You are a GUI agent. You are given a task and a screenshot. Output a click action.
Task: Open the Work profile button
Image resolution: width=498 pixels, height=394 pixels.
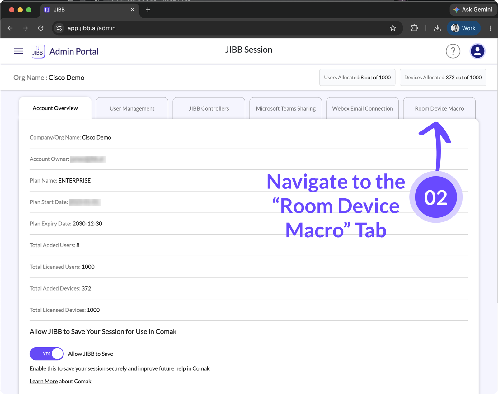pyautogui.click(x=463, y=28)
